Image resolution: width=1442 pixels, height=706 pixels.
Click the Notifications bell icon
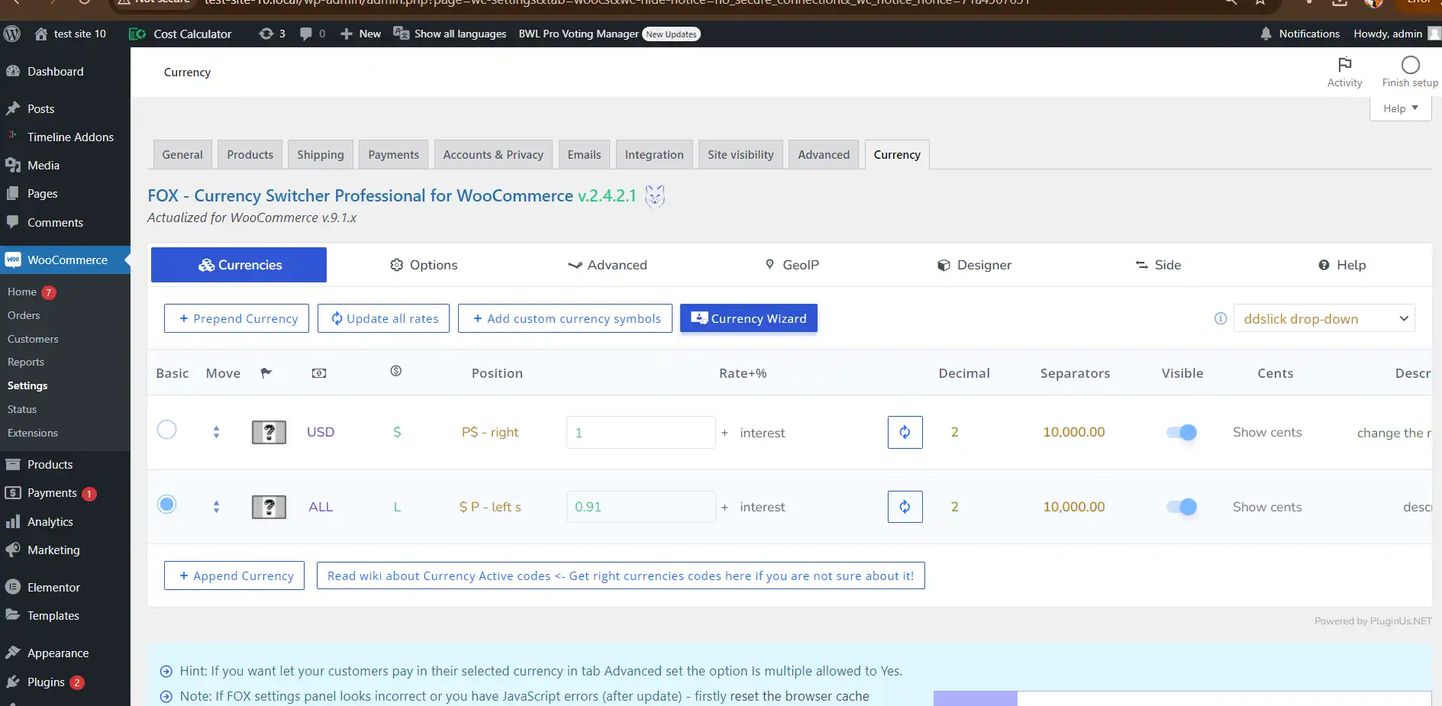pos(1266,34)
